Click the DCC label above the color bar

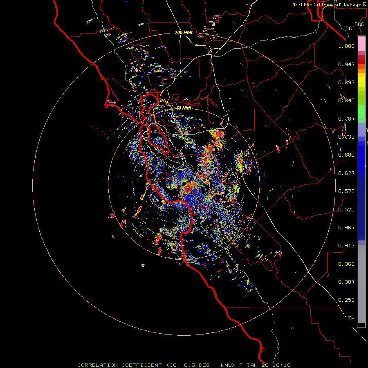pos(359,25)
